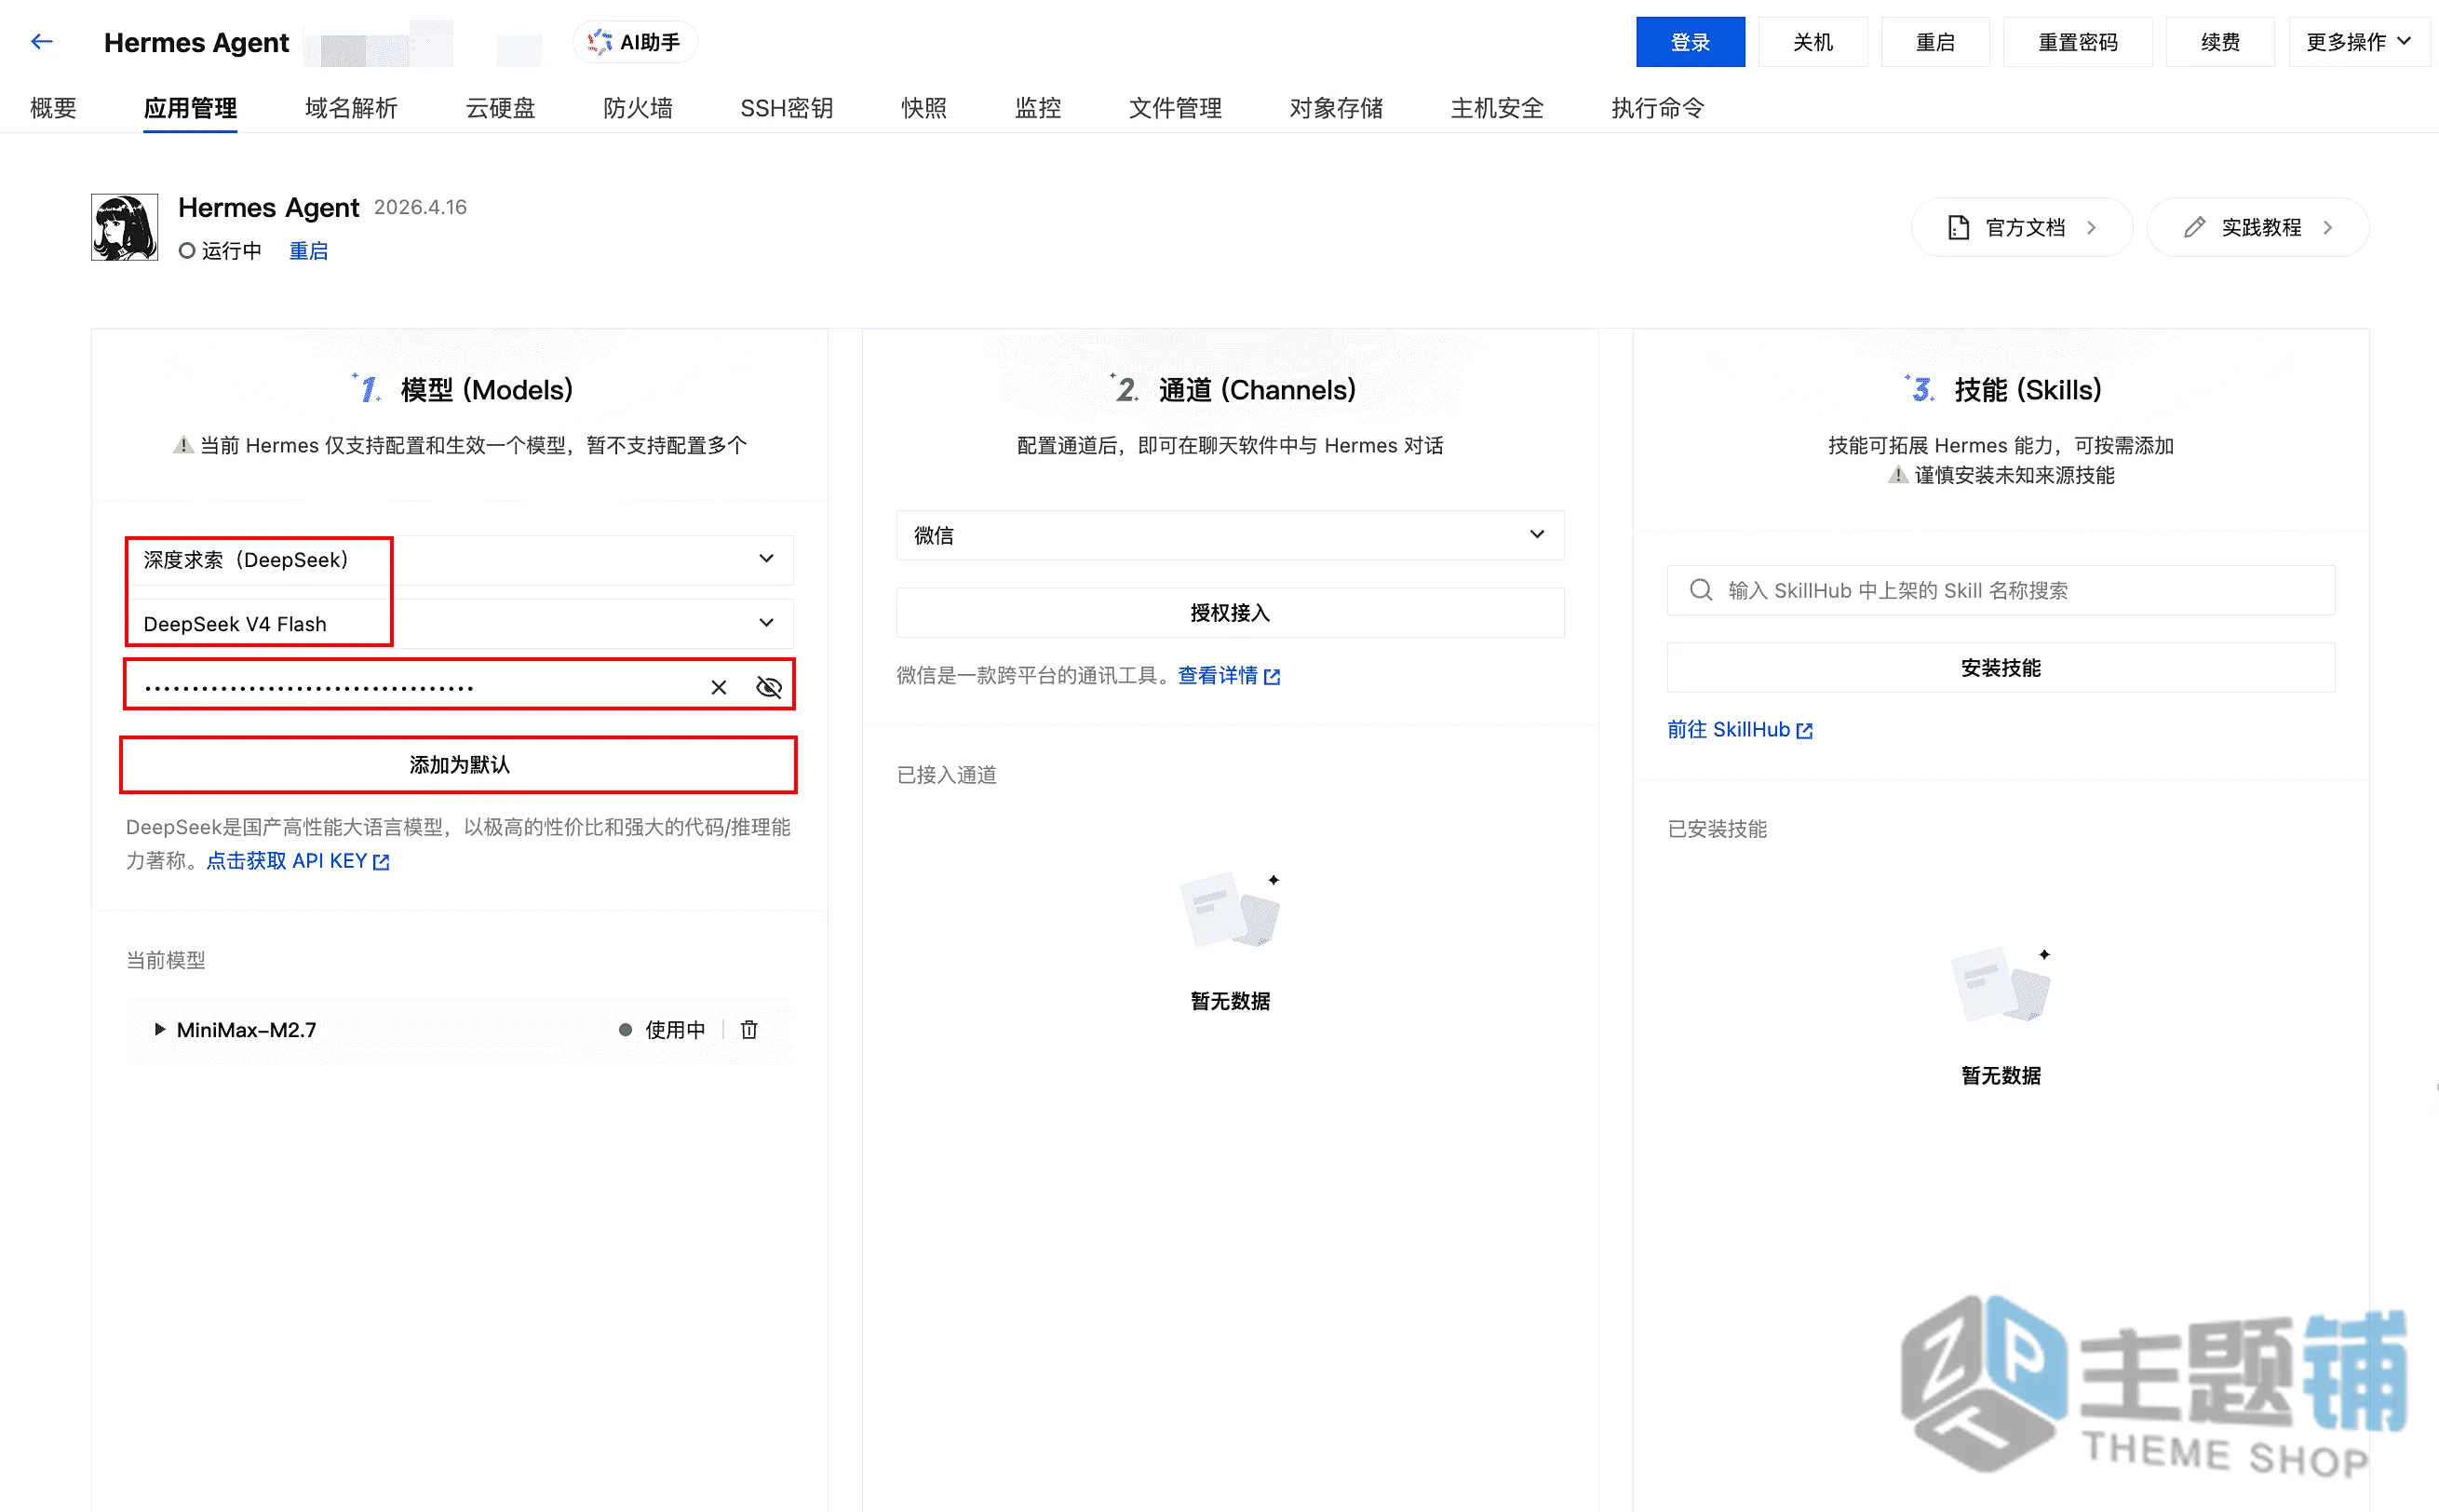This screenshot has height=1512, width=2439.
Task: Open 实践教程 tutorial
Action: (2257, 227)
